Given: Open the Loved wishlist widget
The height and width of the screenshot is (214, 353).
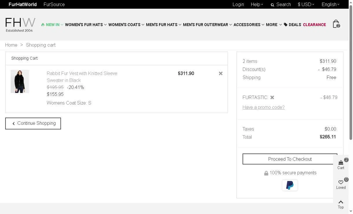Looking at the screenshot, I should tap(341, 184).
